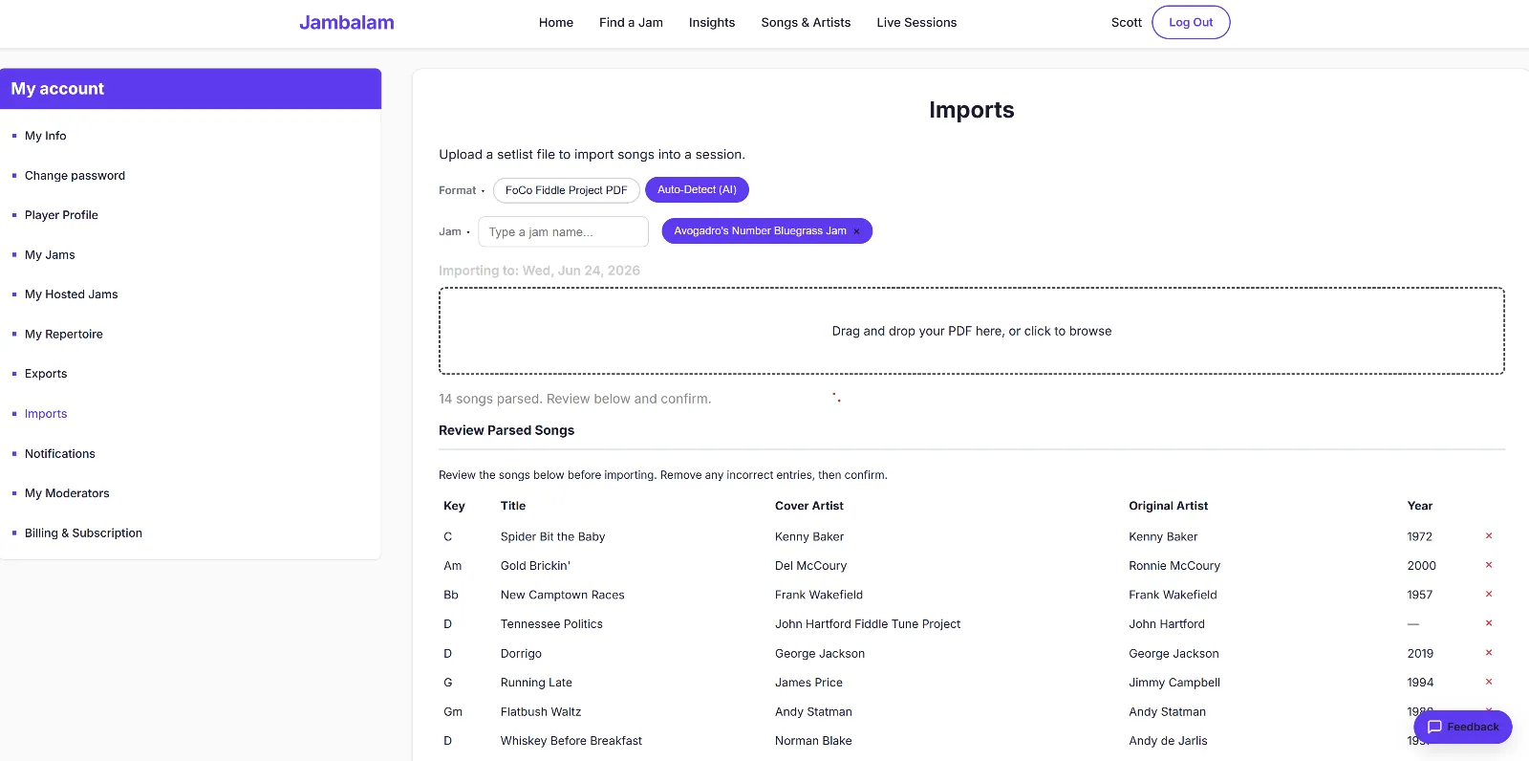1529x761 pixels.
Task: Select FoCo Fiddle Project PDF format
Action: tap(566, 190)
